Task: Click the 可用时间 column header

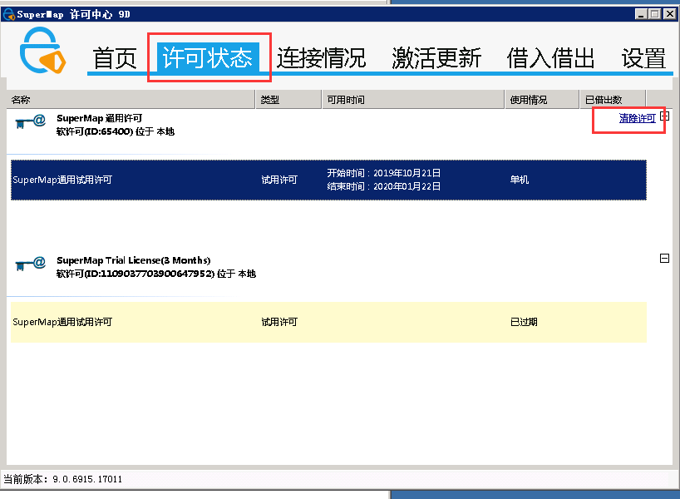Action: [x=413, y=100]
